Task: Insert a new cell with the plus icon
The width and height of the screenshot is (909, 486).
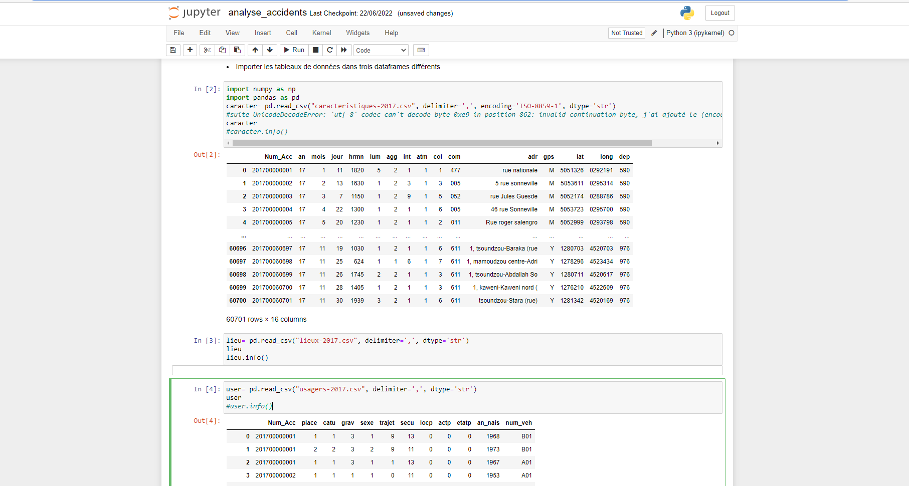Action: (x=190, y=50)
